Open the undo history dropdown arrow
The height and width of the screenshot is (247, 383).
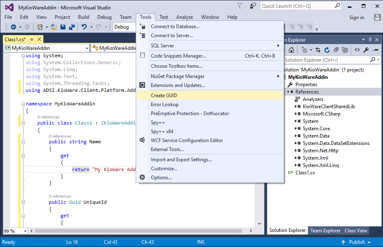tap(91, 27)
